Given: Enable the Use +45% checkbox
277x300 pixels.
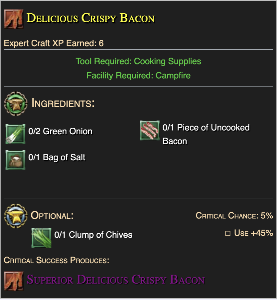Looking at the screenshot, I should click(228, 233).
